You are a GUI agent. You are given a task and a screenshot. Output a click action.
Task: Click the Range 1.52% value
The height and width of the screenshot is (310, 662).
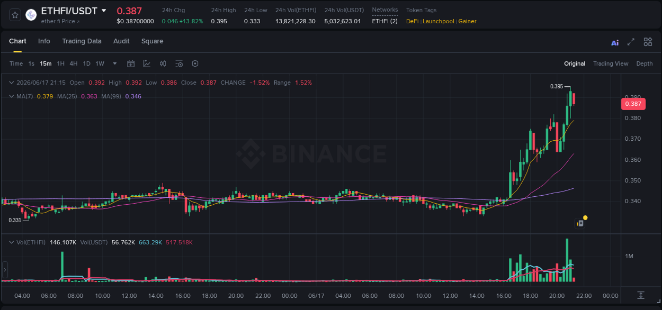pyautogui.click(x=303, y=83)
